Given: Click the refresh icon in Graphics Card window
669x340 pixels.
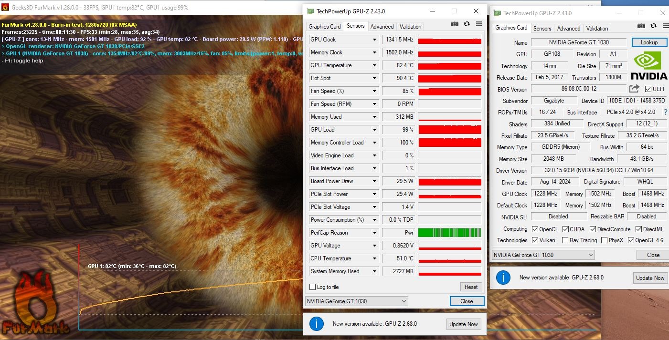Looking at the screenshot, I should [x=654, y=26].
